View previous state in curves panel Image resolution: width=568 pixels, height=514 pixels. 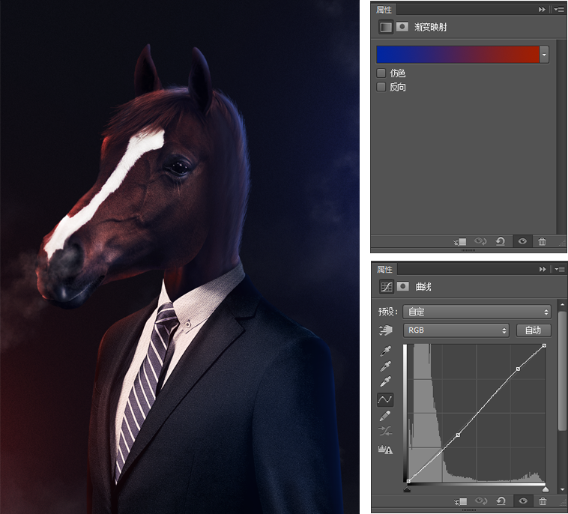[x=481, y=501]
